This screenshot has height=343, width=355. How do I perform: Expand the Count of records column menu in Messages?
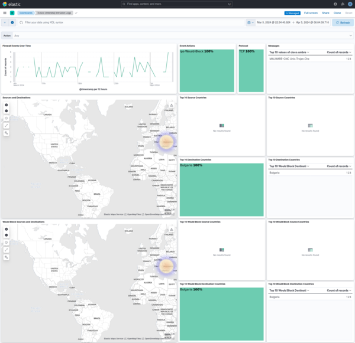(x=351, y=52)
